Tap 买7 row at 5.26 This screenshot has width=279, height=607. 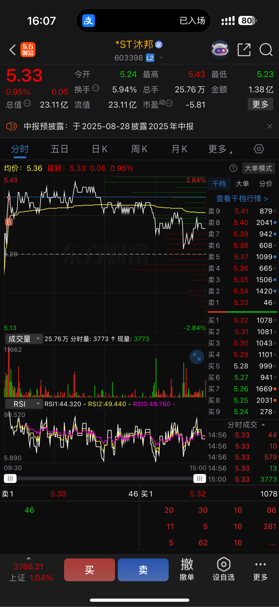tap(242, 389)
